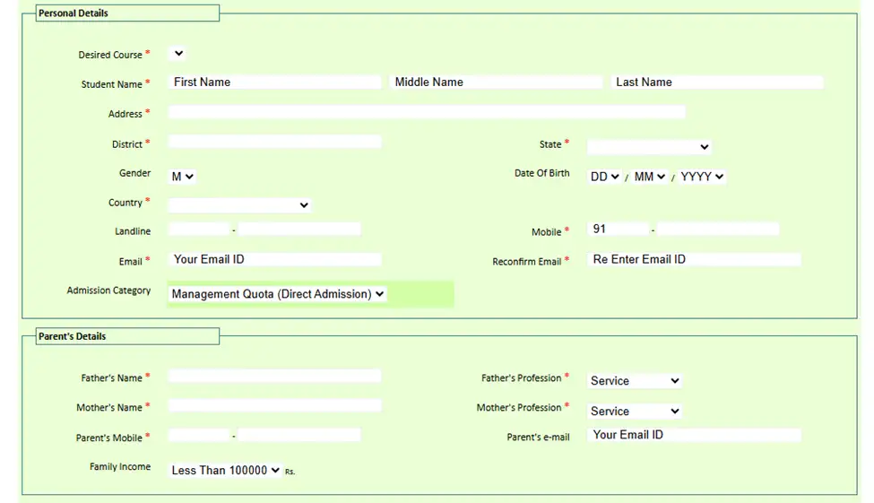Click the Desired Course label
874x503 pixels.
(109, 55)
